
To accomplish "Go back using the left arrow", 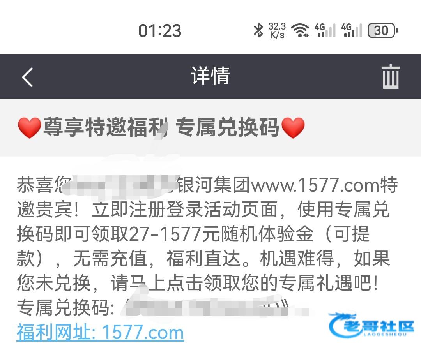I will tap(27, 77).
